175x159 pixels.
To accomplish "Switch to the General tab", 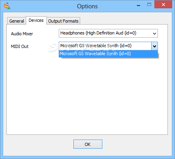I will tap(17, 21).
